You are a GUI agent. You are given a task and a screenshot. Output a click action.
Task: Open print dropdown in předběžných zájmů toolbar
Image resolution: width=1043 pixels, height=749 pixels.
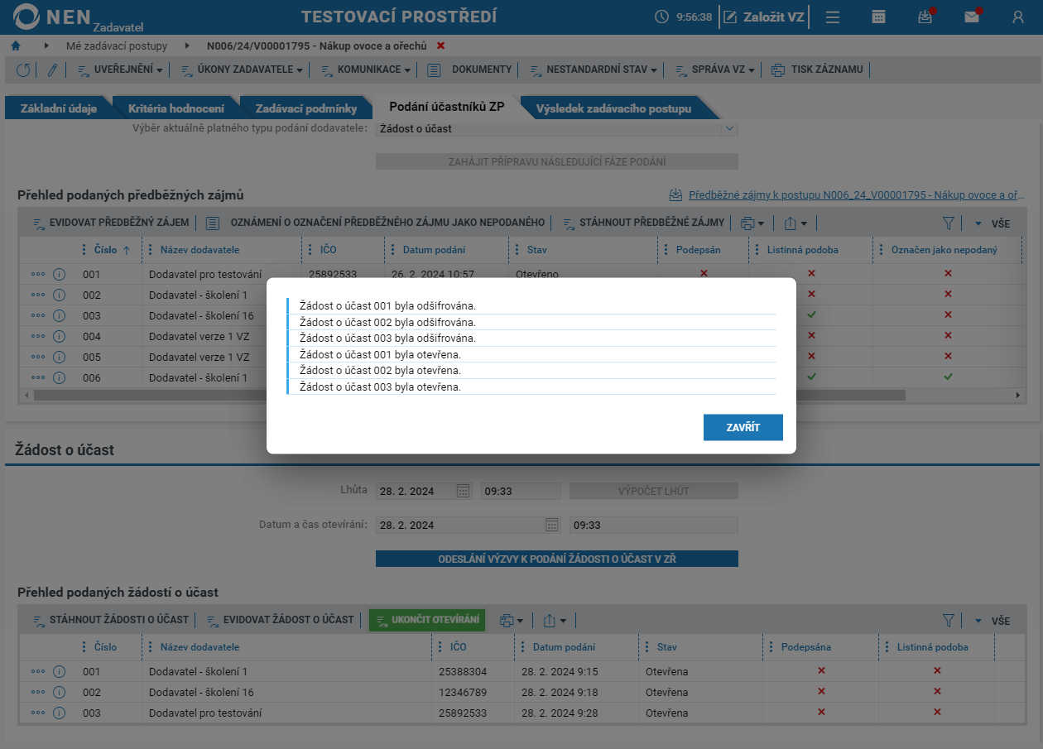752,223
